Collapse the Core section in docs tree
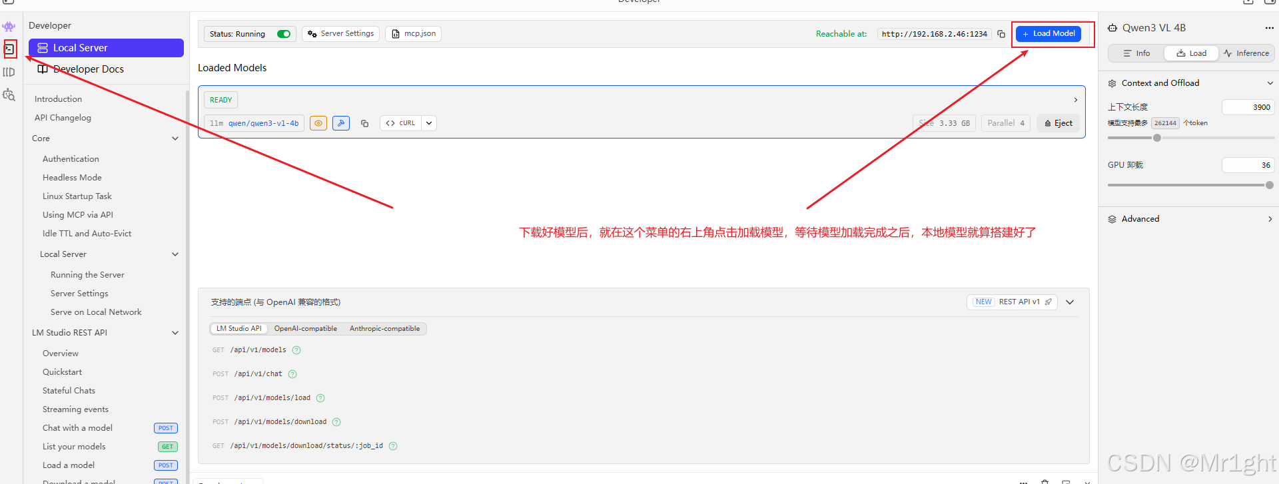The image size is (1279, 484). pyautogui.click(x=175, y=138)
